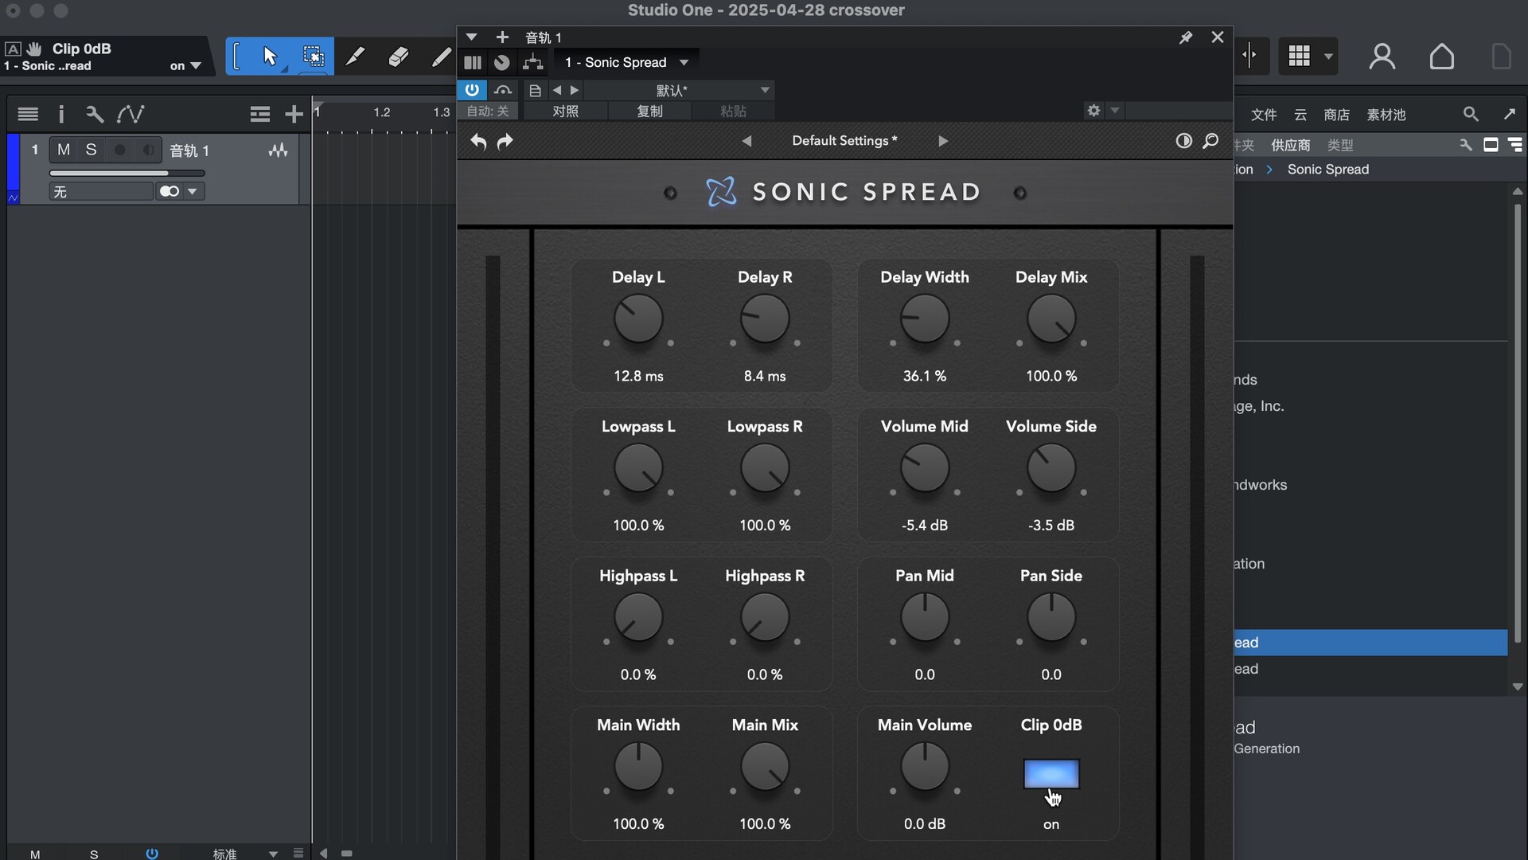Open track 1 channel mode dropdown arrow
This screenshot has width=1528, height=860.
tap(193, 191)
